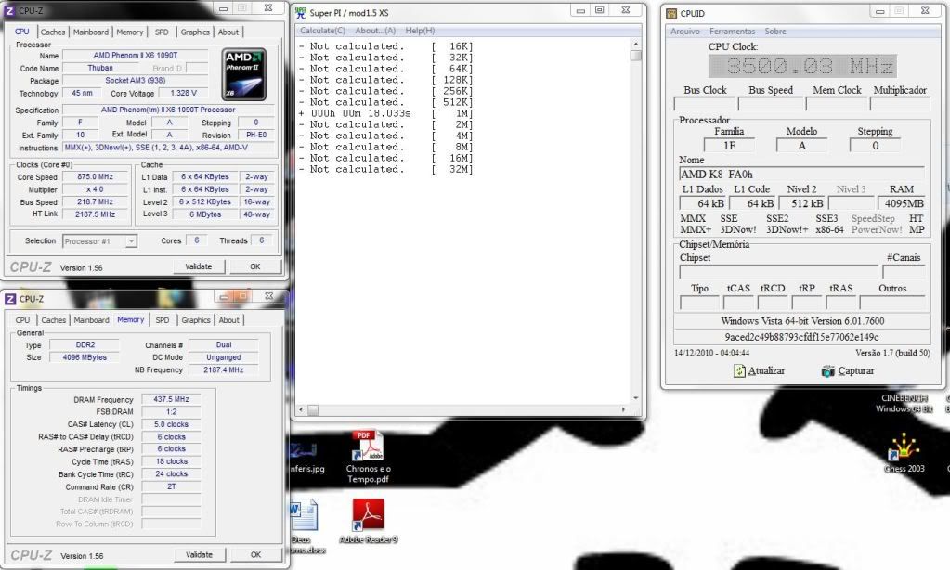Click the 'Not calculated' 32M row in Super PI
This screenshot has height=570, width=950.
[x=386, y=169]
